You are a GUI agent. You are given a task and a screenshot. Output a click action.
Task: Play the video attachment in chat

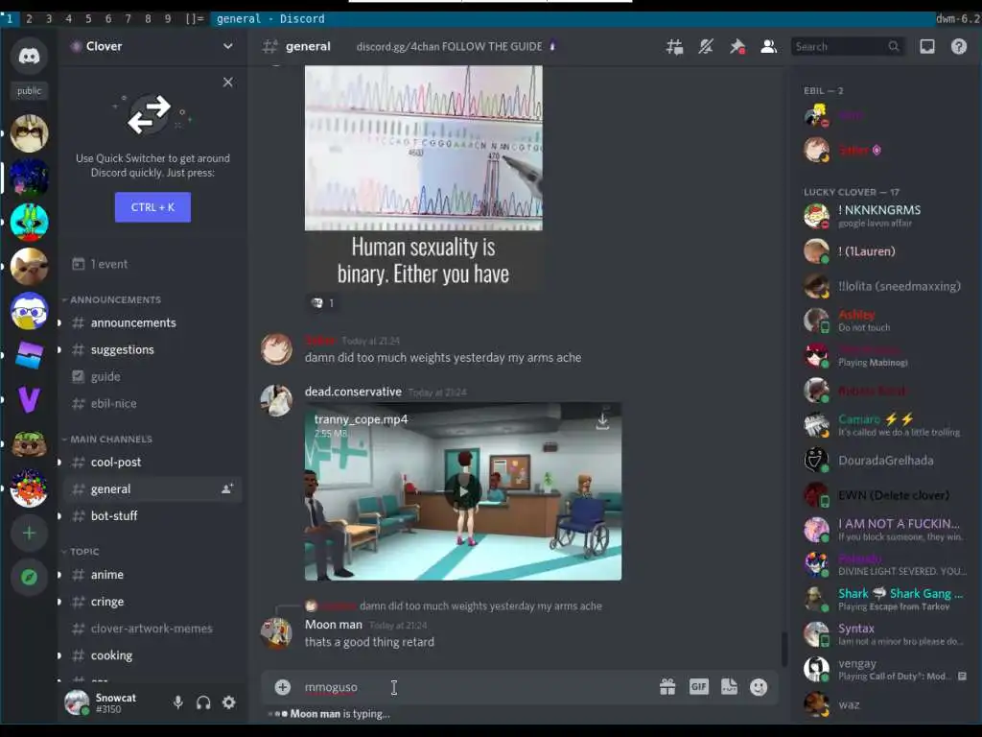point(463,491)
